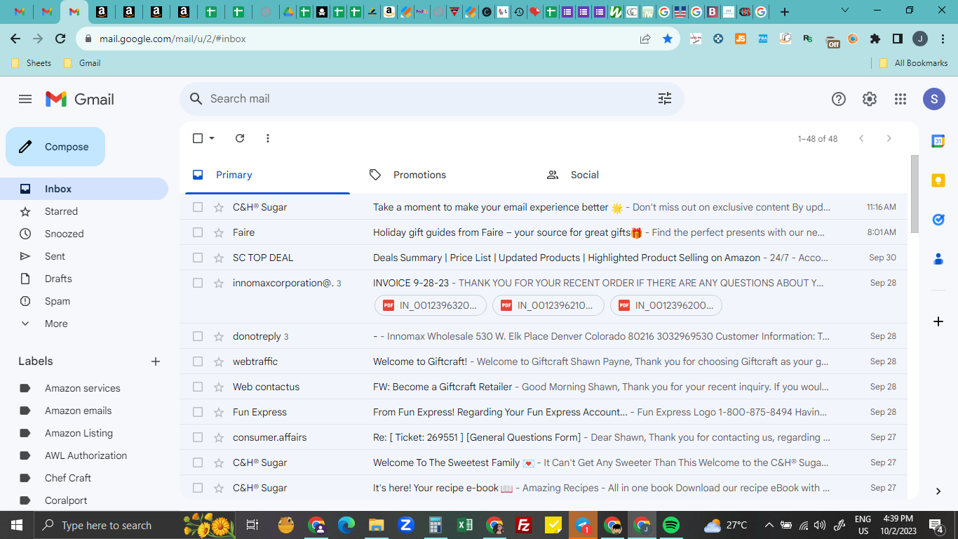Share this page from the address bar
958x539 pixels.
coord(645,39)
